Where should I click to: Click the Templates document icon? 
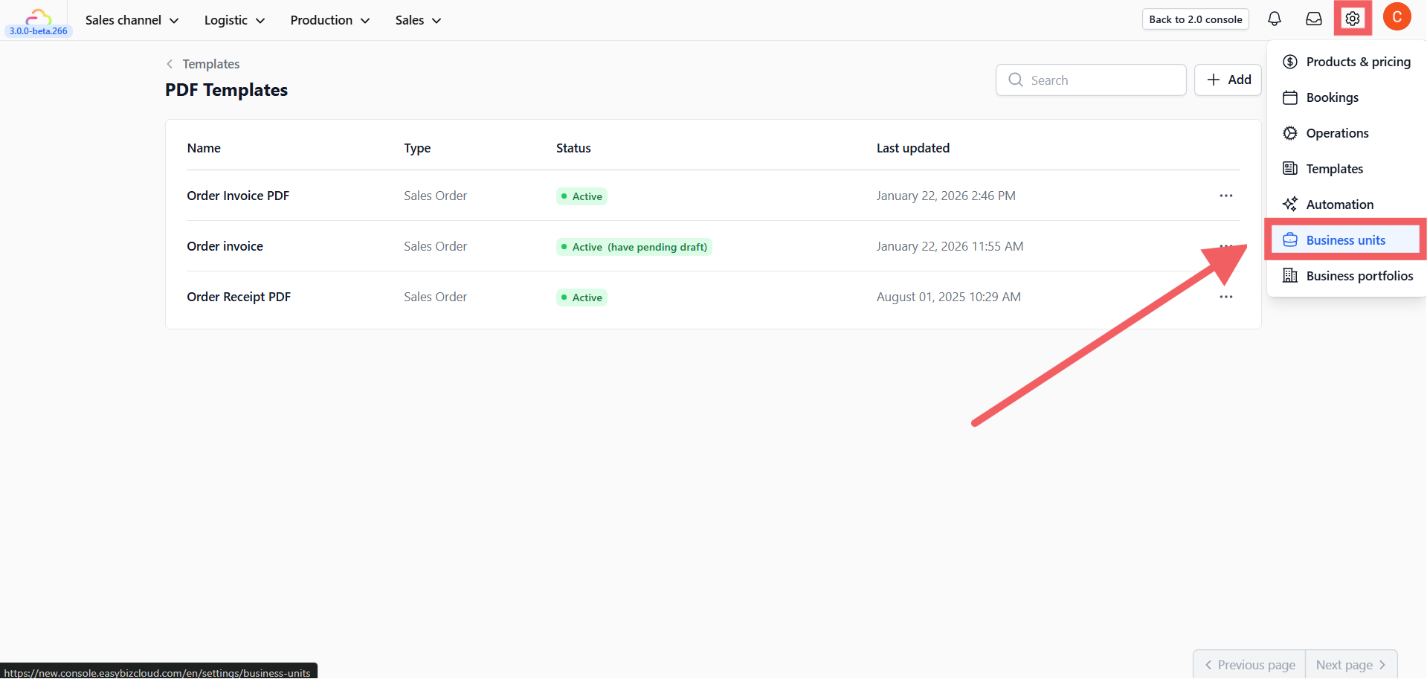click(1290, 169)
